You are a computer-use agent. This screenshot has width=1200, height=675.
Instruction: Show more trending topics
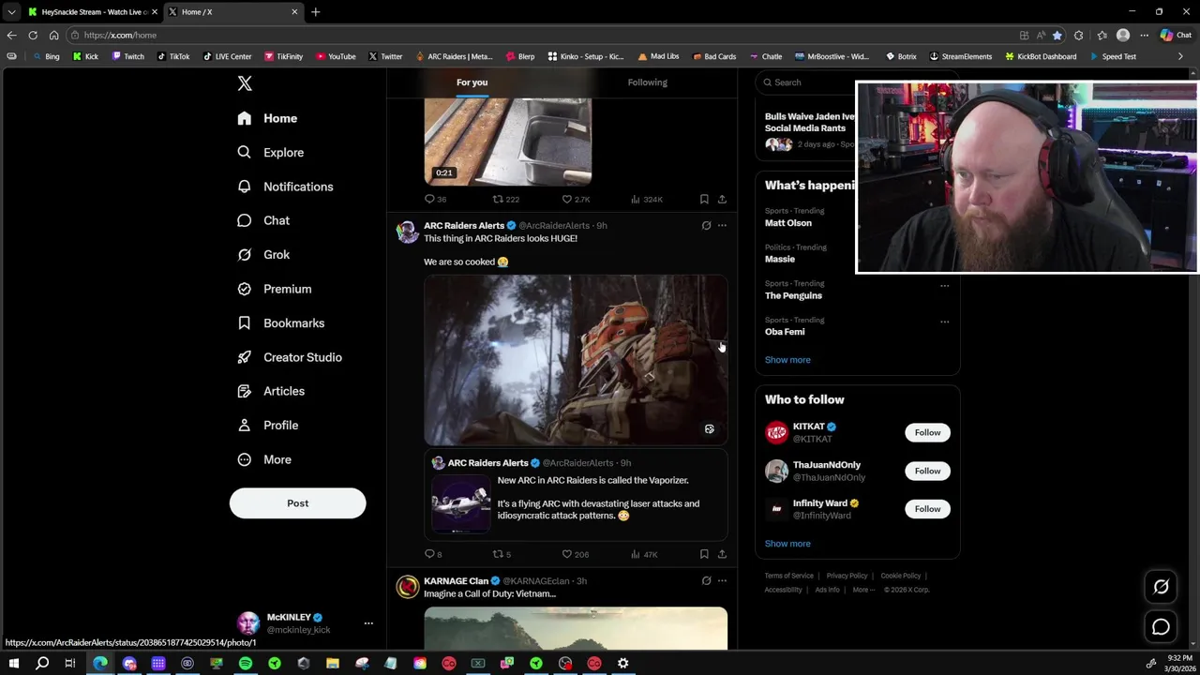pyautogui.click(x=787, y=360)
